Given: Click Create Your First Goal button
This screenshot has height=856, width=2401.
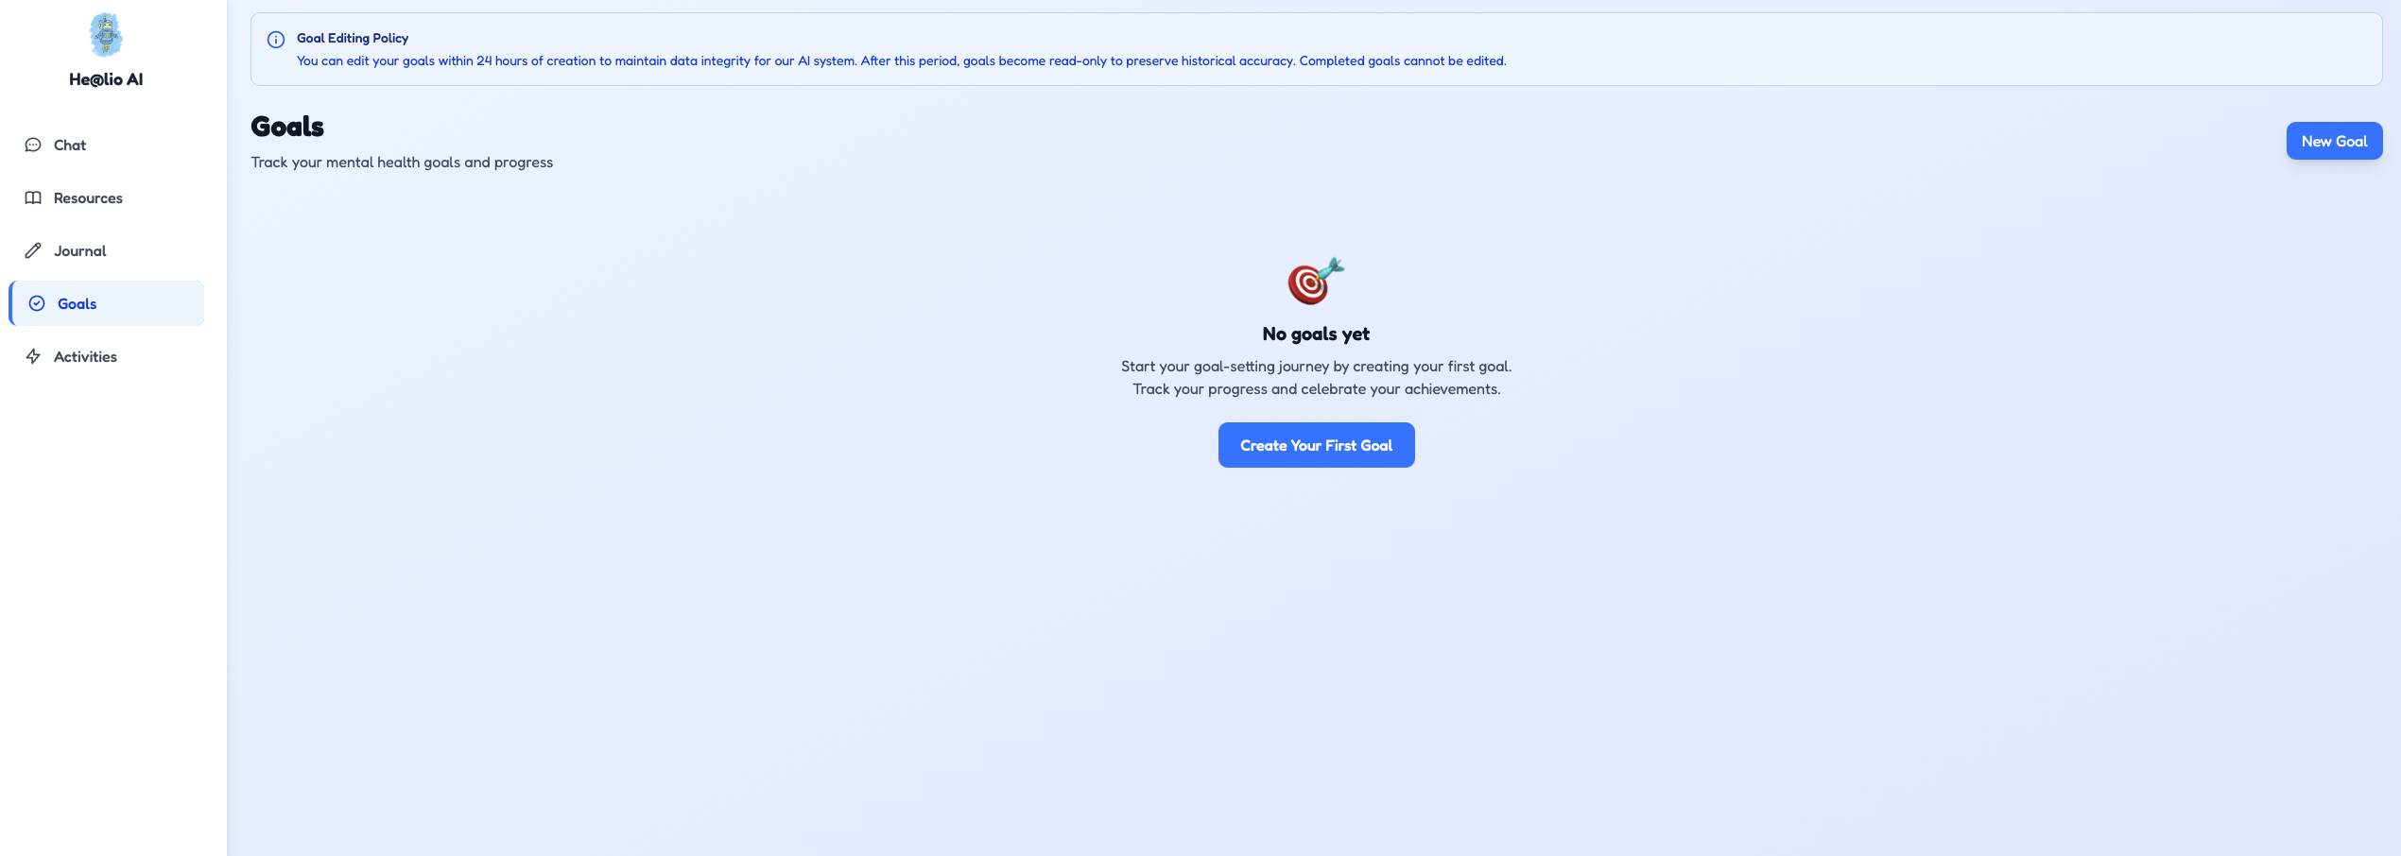Looking at the screenshot, I should point(1316,445).
